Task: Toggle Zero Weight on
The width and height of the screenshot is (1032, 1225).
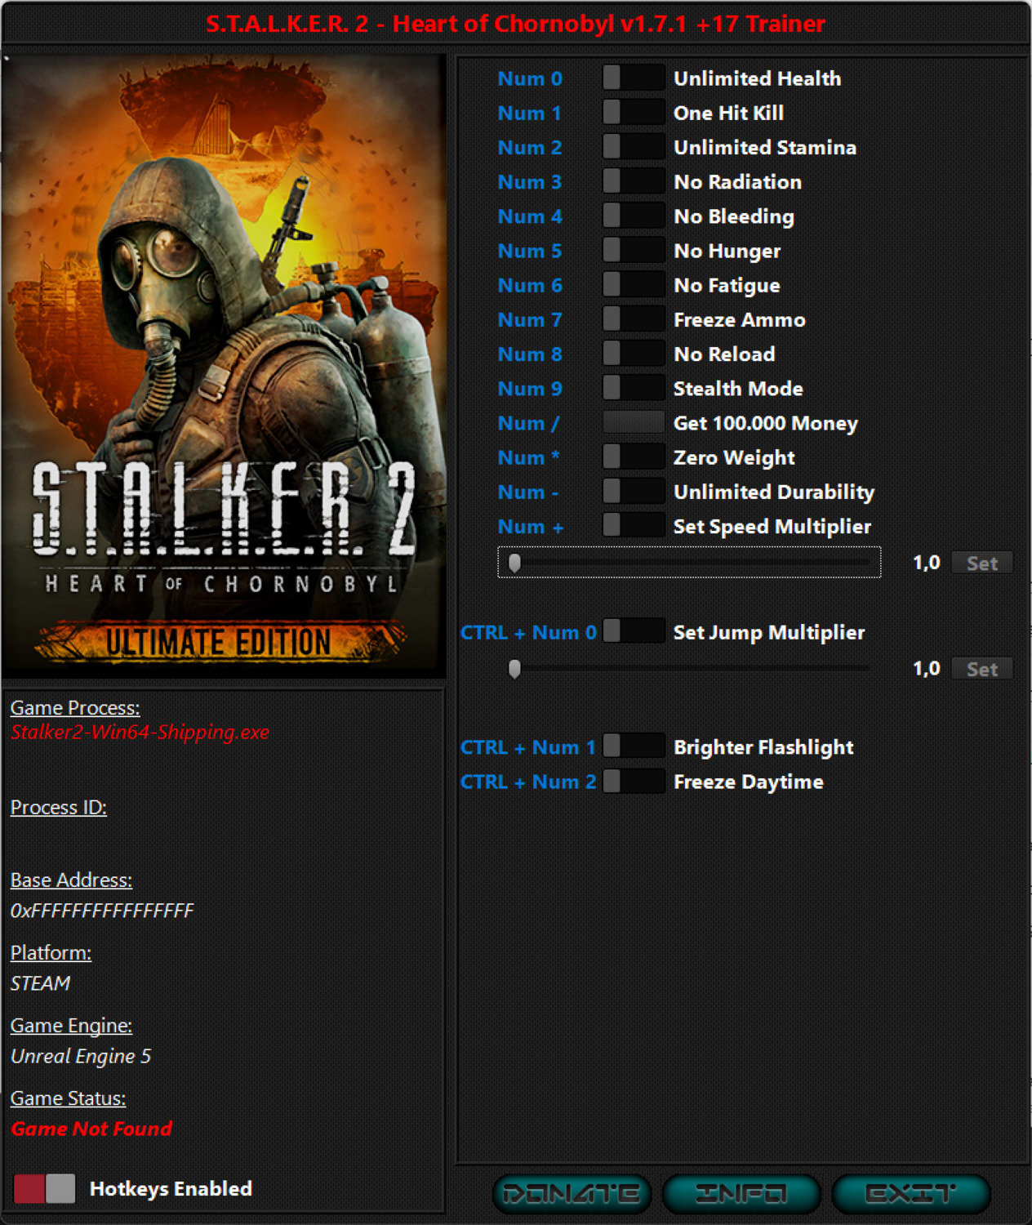Action: [633, 457]
